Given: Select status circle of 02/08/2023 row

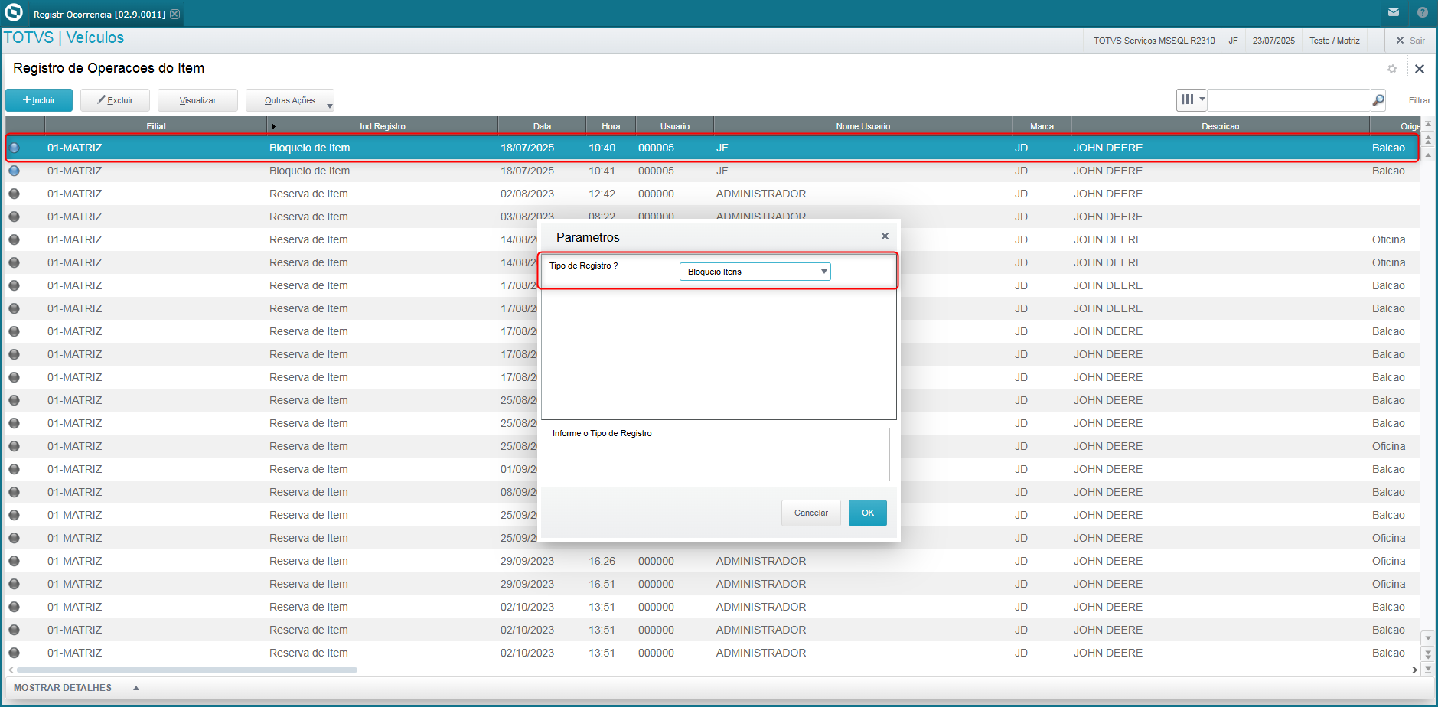Looking at the screenshot, I should [14, 194].
